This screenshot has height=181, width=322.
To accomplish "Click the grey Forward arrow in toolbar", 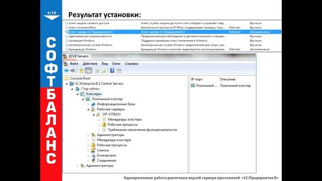I will [x=72, y=71].
